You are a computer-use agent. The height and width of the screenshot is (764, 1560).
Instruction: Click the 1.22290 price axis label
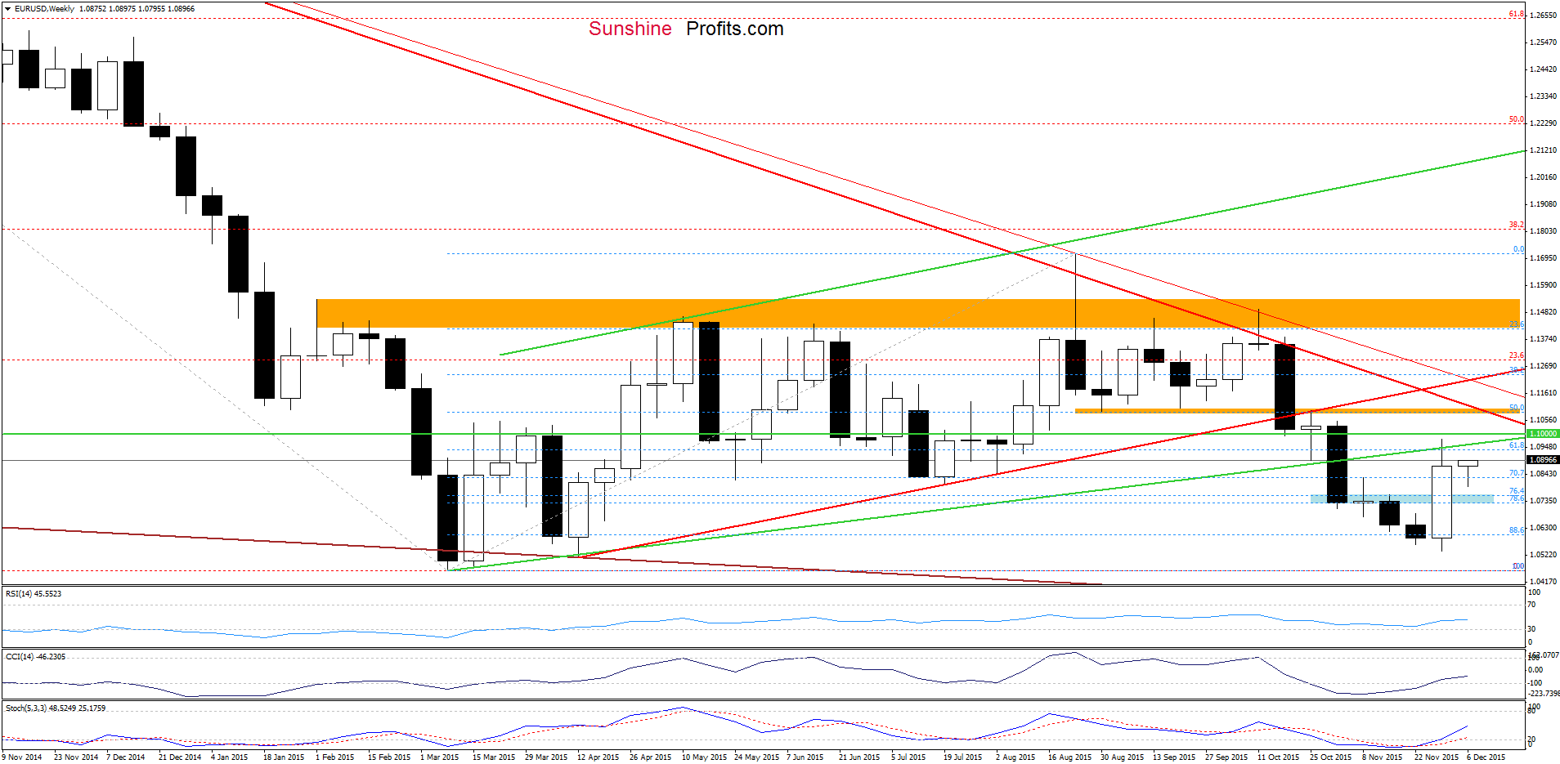click(x=1543, y=123)
